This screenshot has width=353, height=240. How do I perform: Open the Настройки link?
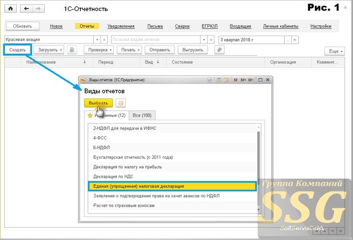[x=321, y=26]
